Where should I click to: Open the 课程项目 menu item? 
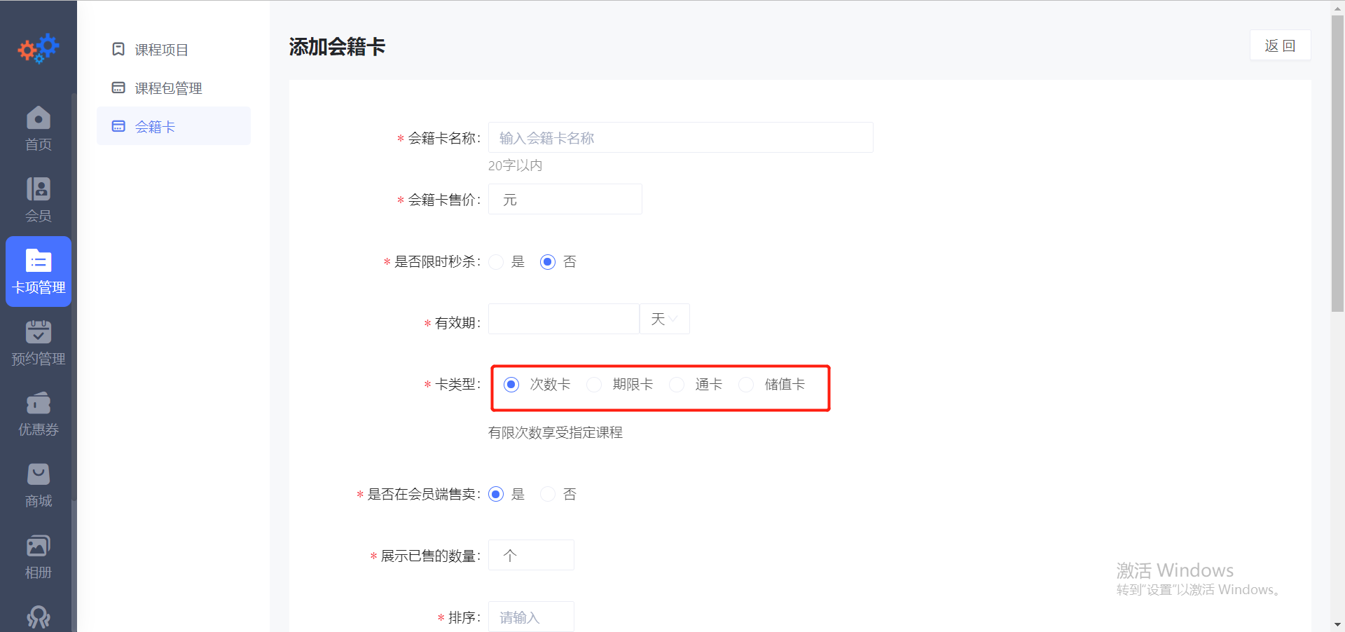[161, 50]
